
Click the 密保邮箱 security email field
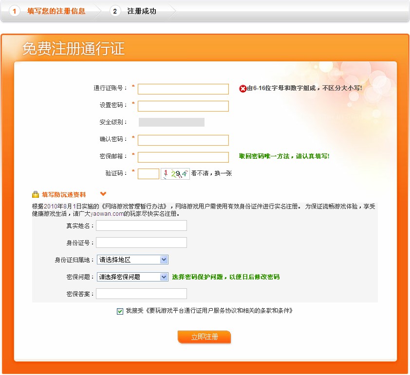click(x=183, y=157)
